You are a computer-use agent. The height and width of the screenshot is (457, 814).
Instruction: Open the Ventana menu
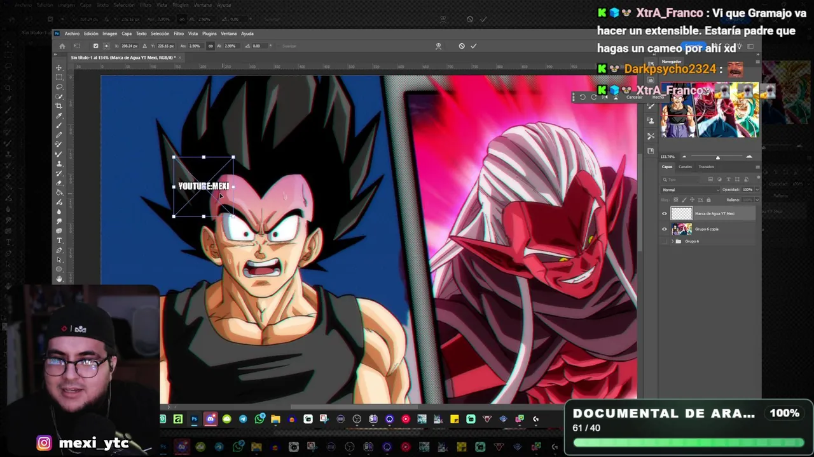(x=228, y=34)
